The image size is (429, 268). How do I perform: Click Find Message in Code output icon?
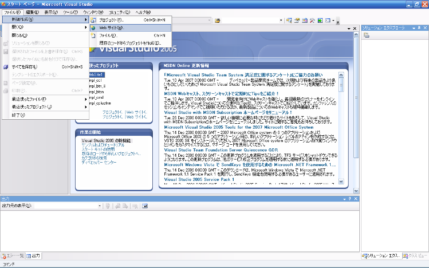point(108,206)
